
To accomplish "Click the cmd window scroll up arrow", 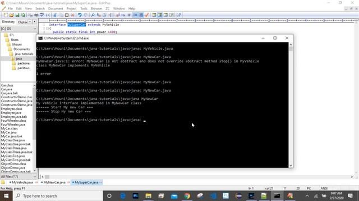I will pos(291,45).
